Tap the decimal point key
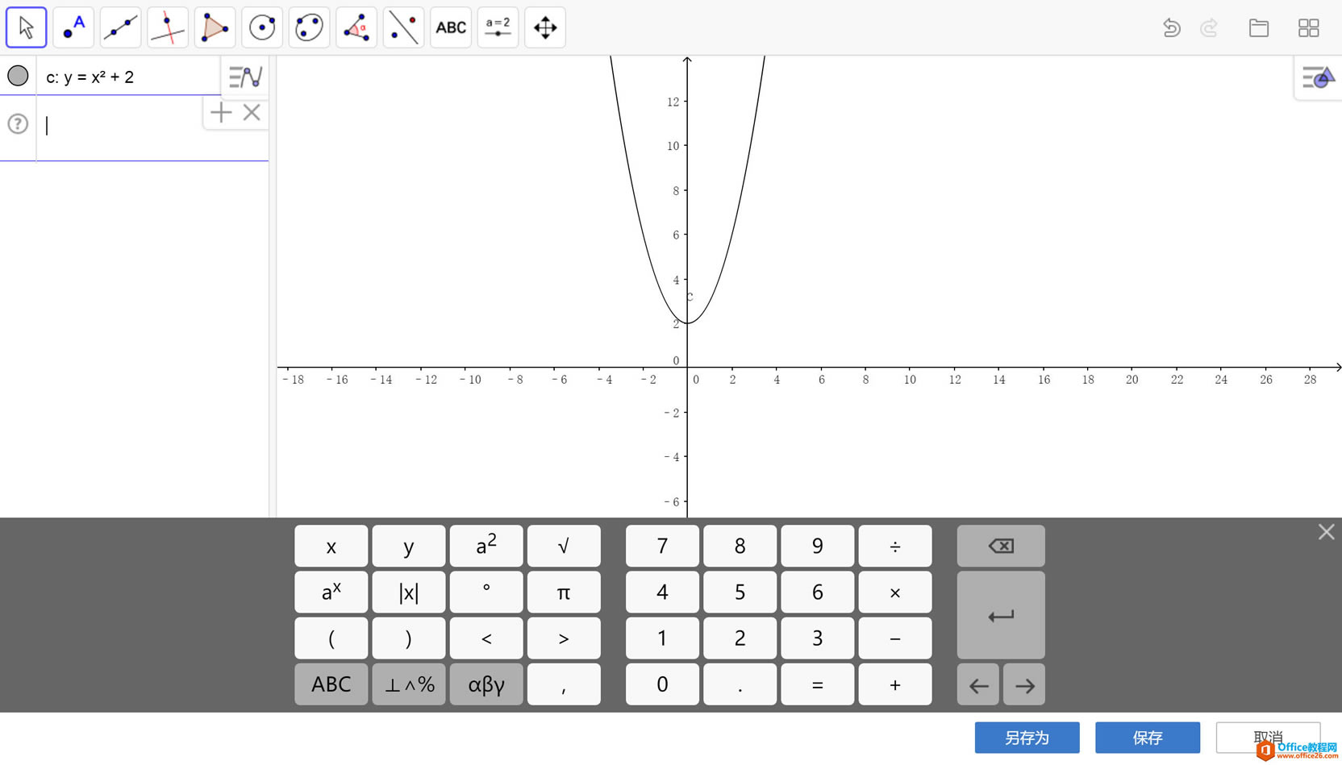Screen dimensions: 1342x765 pos(740,684)
